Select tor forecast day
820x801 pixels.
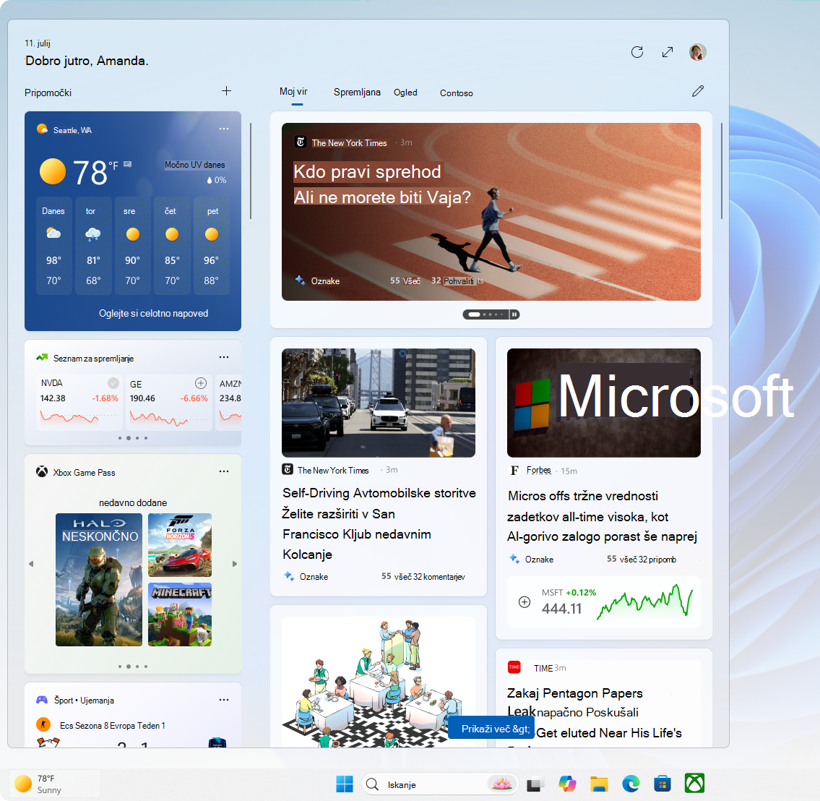pyautogui.click(x=93, y=246)
